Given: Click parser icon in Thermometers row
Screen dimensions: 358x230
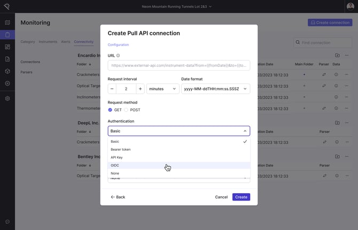Looking at the screenshot, I should pyautogui.click(x=324, y=108).
